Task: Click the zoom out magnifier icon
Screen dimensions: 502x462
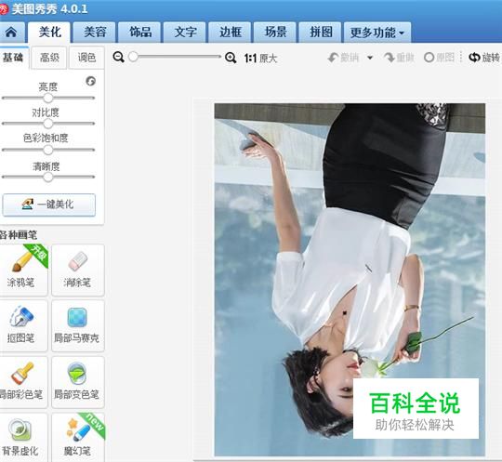Action: (118, 58)
